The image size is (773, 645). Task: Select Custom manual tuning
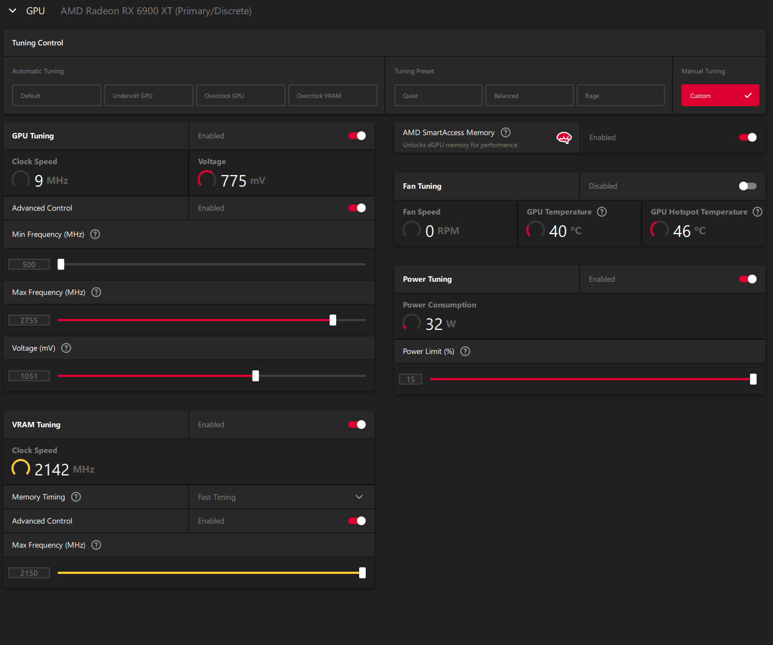720,95
